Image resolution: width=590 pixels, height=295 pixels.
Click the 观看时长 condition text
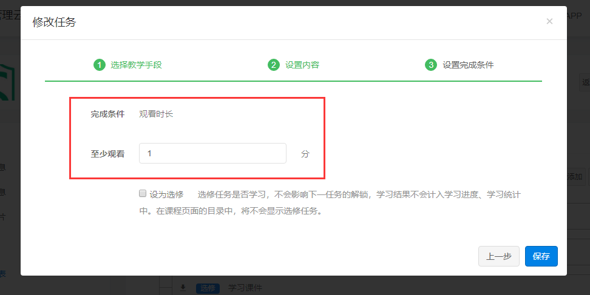(x=156, y=114)
